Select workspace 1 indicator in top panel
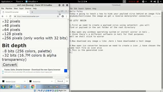Viewport: 163px width, 92px height. tap(124, 2)
